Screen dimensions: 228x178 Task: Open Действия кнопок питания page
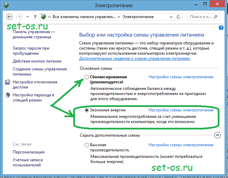[x=37, y=61]
